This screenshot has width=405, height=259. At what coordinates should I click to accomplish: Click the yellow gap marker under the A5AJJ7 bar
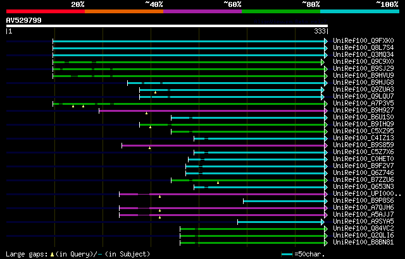point(159,217)
